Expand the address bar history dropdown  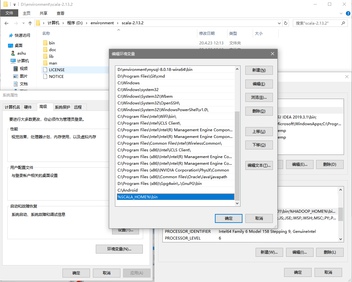coord(279,23)
